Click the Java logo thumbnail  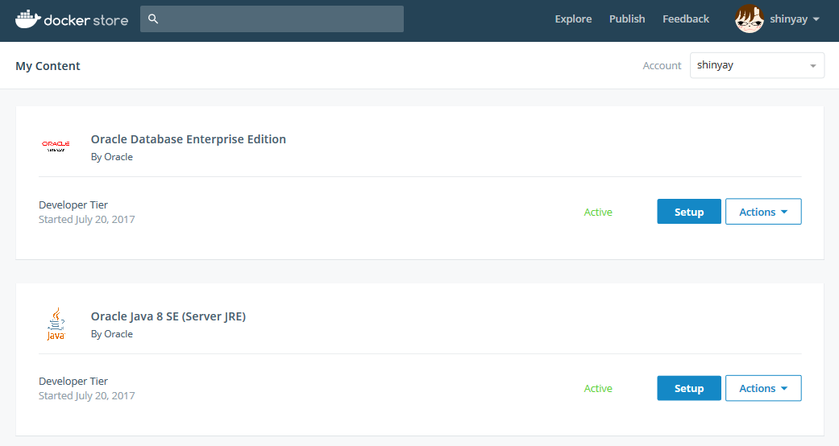point(56,324)
